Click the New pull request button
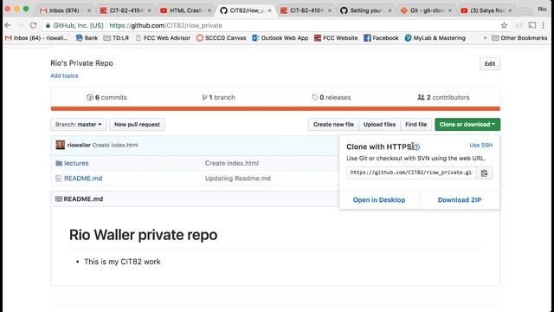The height and width of the screenshot is (312, 554). pos(137,125)
